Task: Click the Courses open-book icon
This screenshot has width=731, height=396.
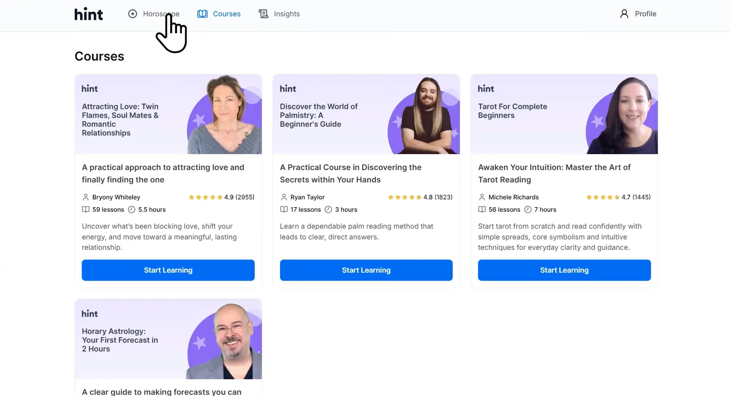Action: click(x=202, y=14)
